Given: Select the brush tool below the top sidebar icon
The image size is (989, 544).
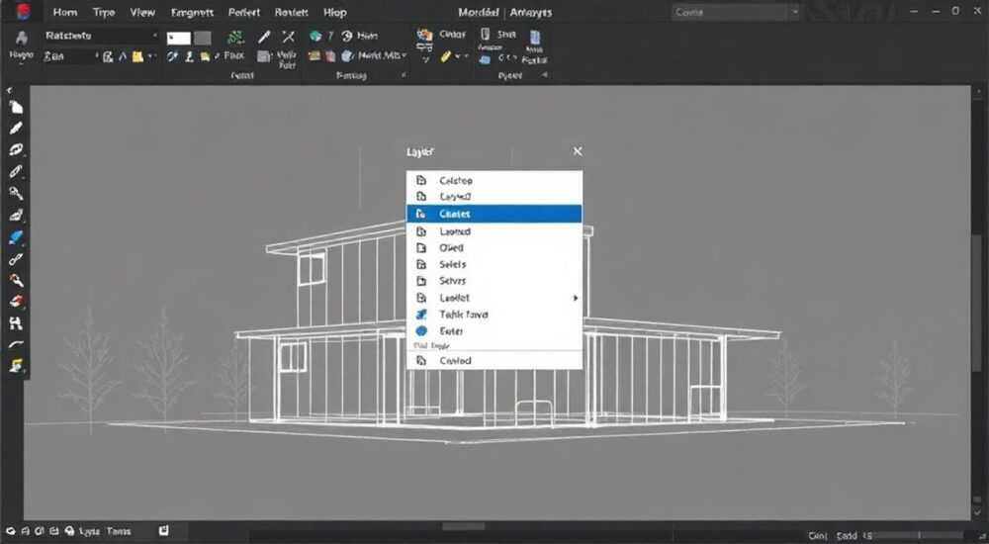Looking at the screenshot, I should click(16, 129).
